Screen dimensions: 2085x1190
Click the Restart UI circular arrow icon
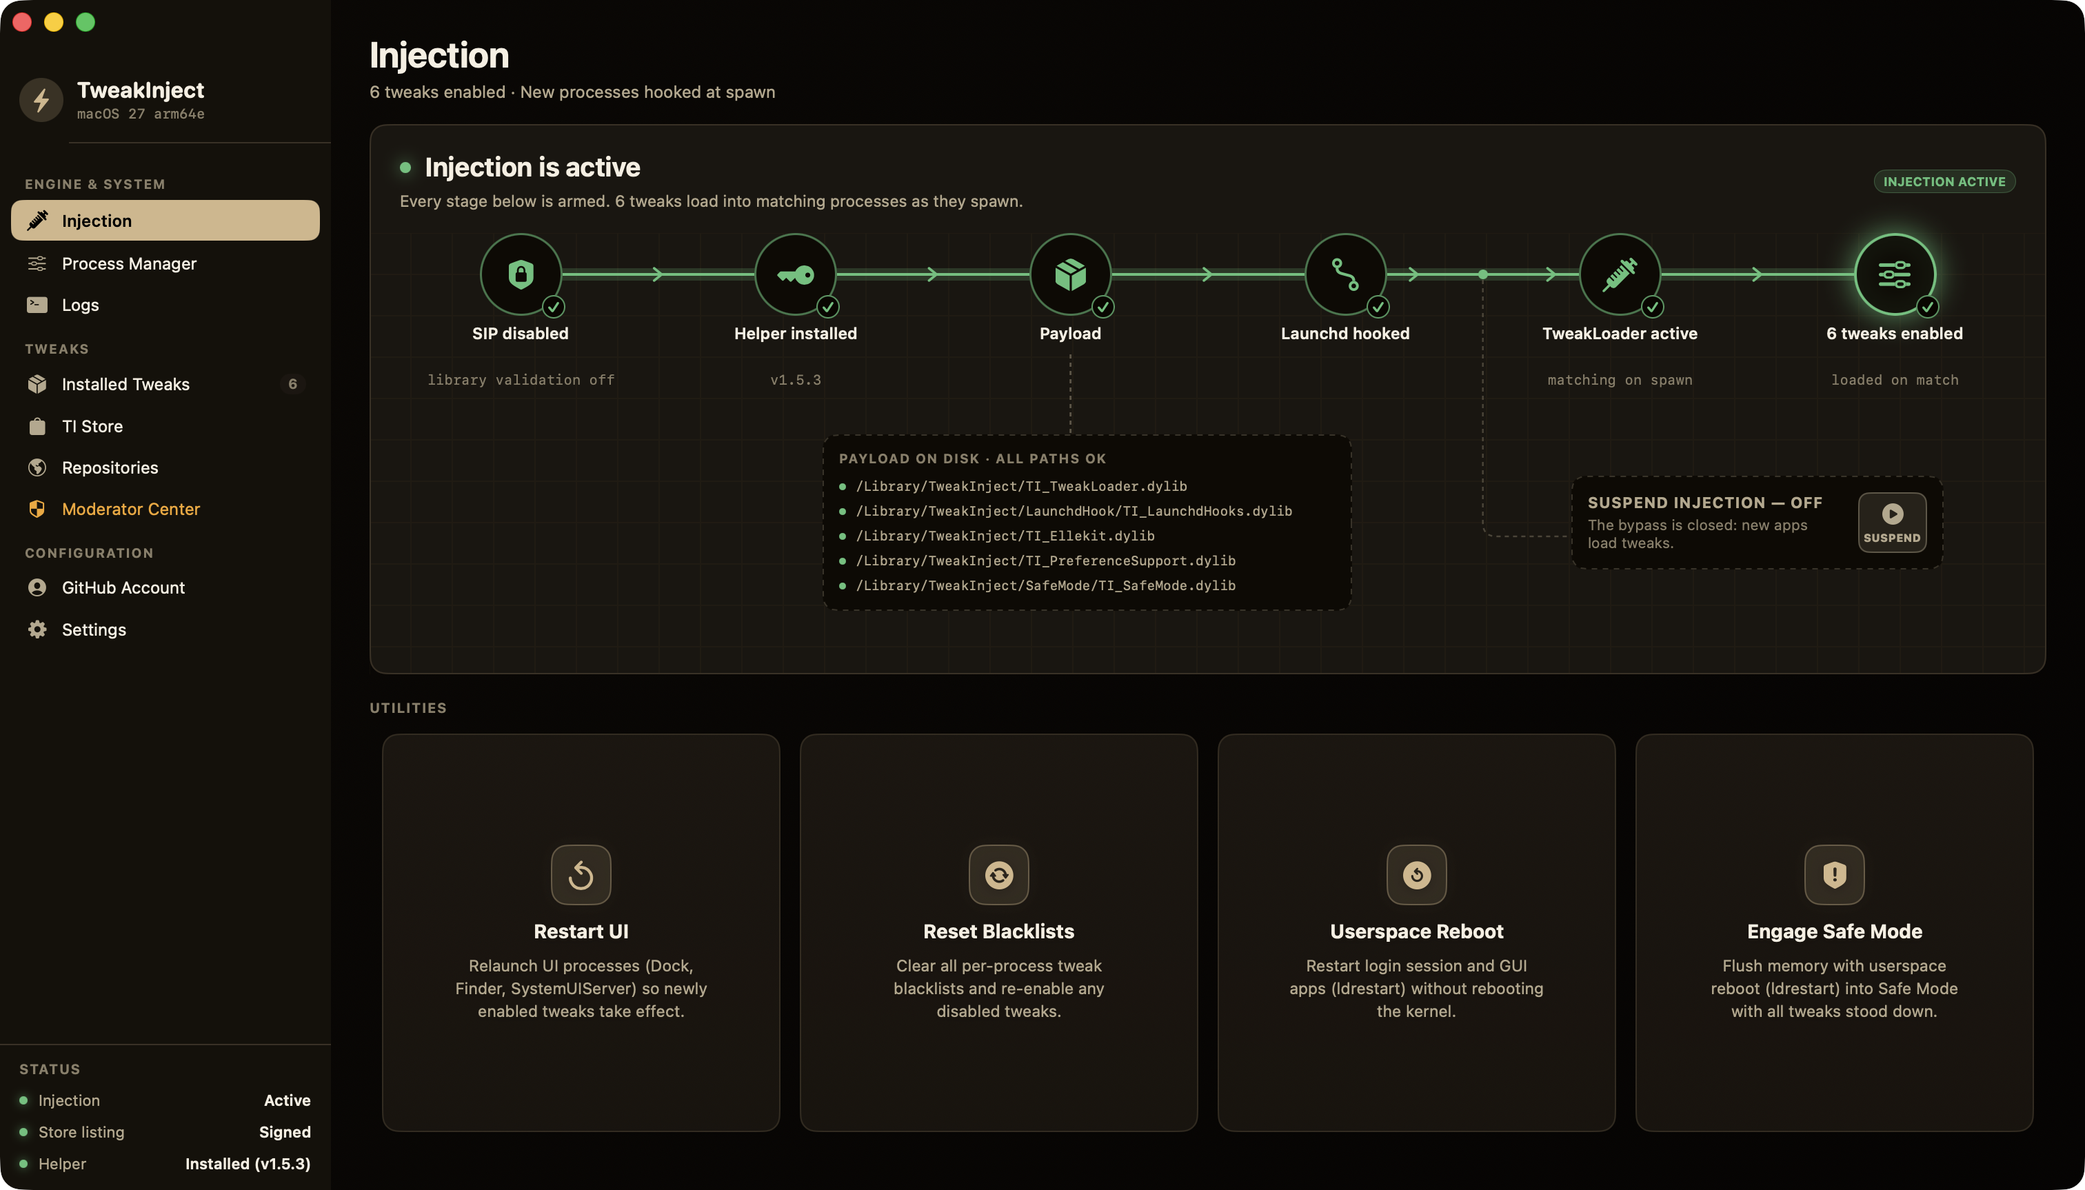(581, 874)
